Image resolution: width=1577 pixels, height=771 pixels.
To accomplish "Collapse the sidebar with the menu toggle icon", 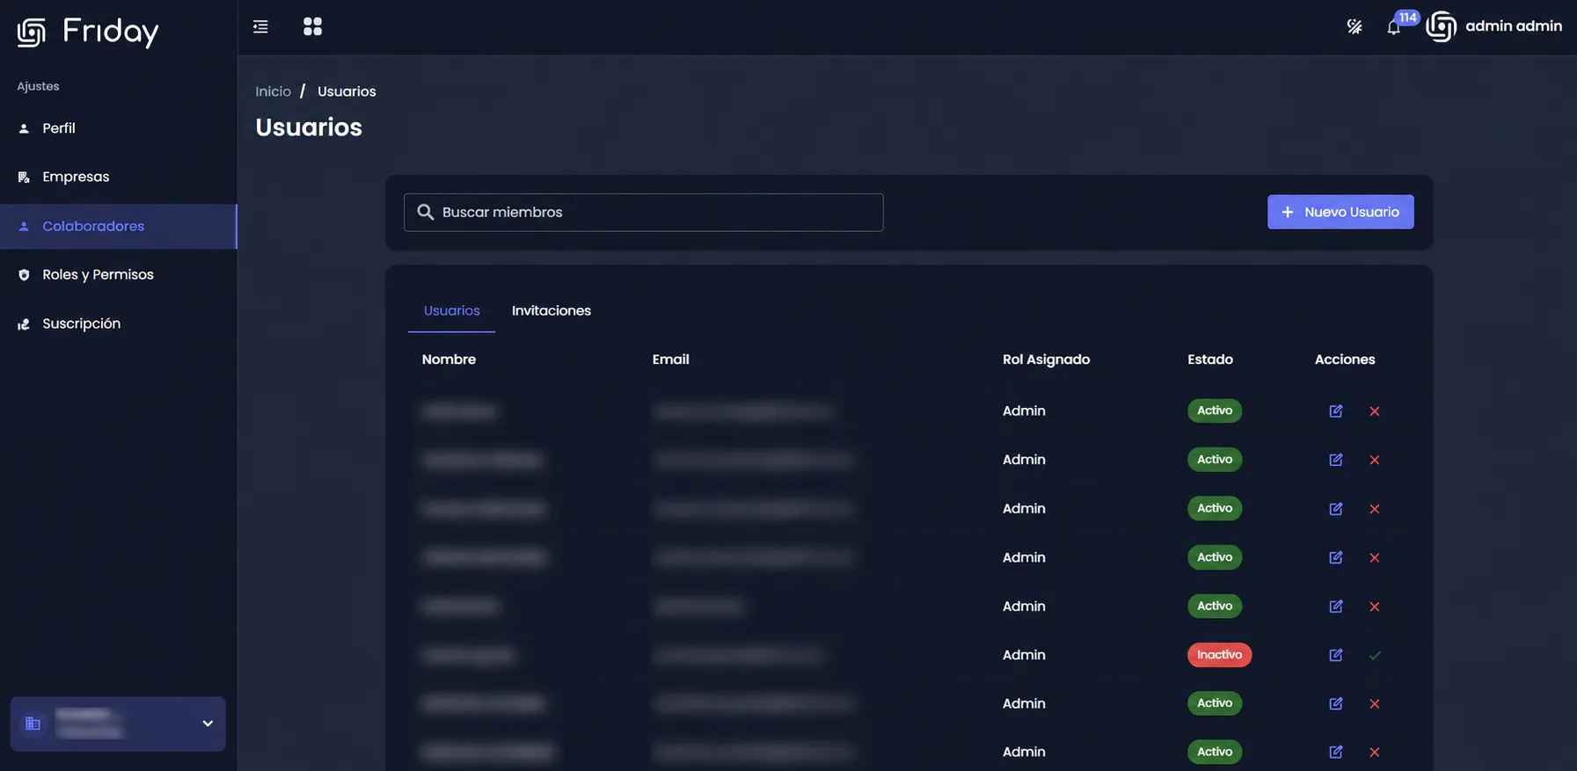I will click(260, 27).
